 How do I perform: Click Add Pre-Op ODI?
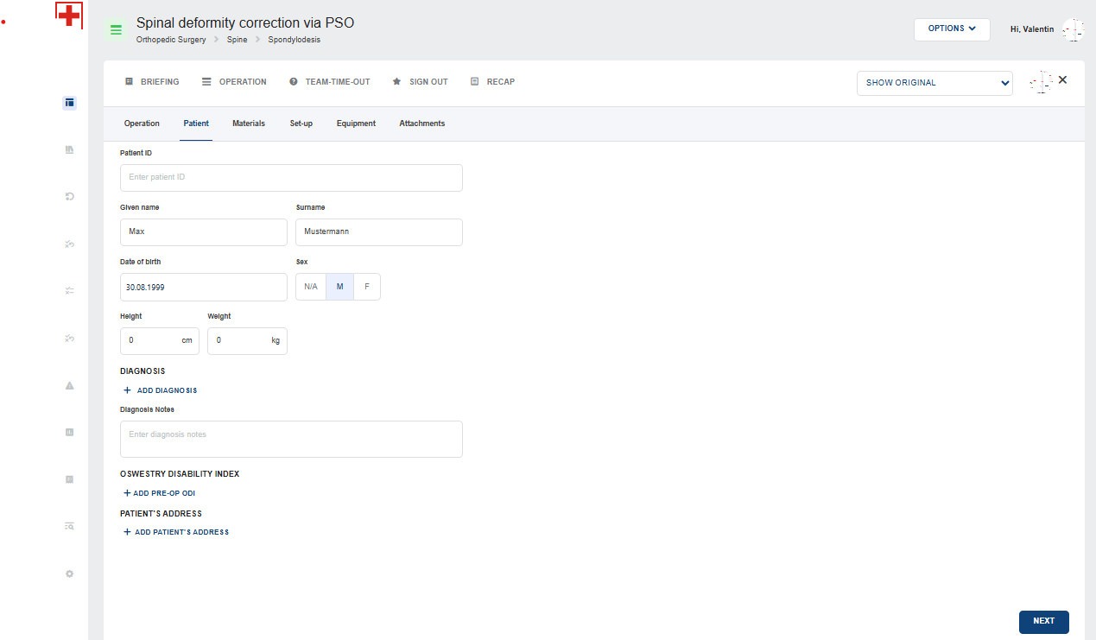[159, 493]
